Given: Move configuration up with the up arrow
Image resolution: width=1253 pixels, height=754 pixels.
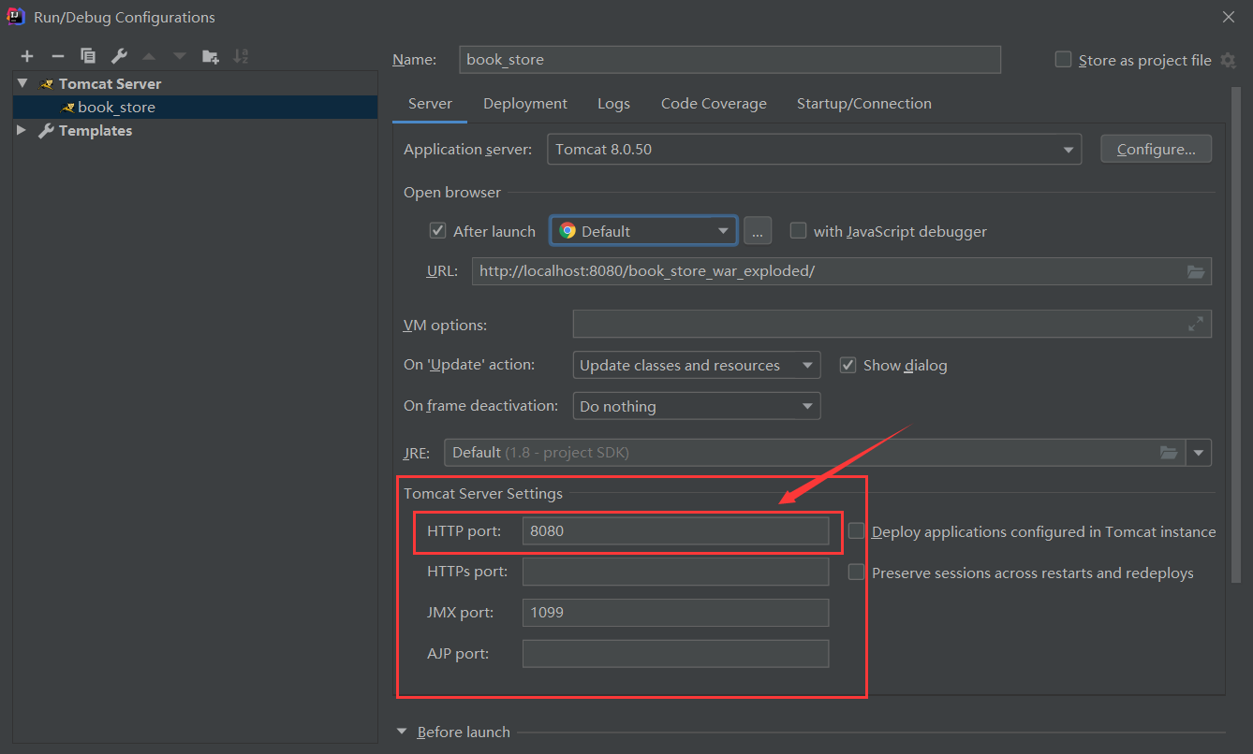Looking at the screenshot, I should coord(149,56).
